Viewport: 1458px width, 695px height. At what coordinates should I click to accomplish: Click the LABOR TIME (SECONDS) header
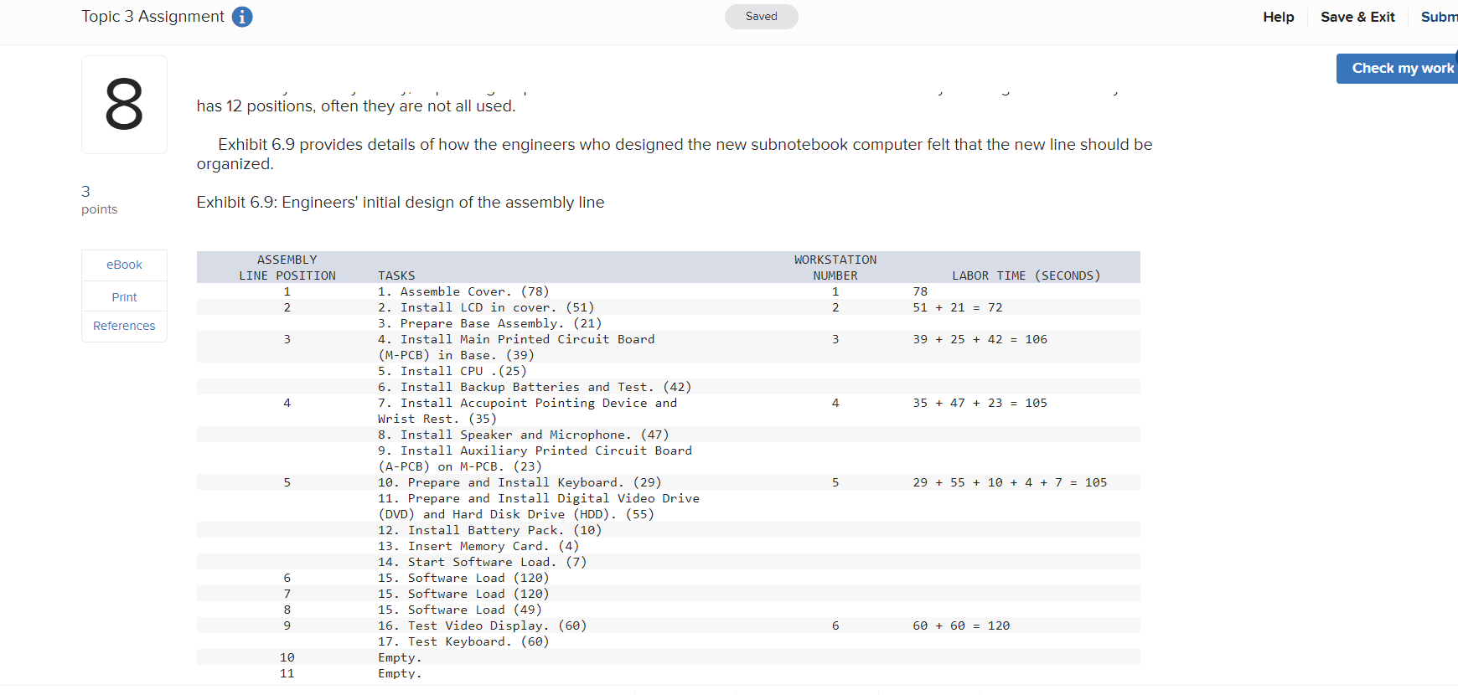(1026, 275)
